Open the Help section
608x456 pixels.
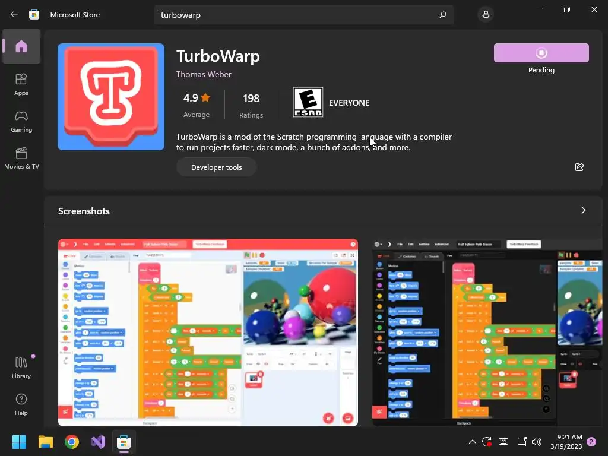pyautogui.click(x=21, y=405)
